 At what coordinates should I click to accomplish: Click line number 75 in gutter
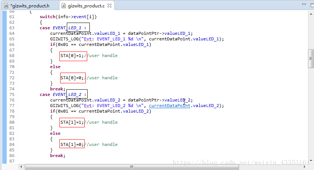pos(12,94)
